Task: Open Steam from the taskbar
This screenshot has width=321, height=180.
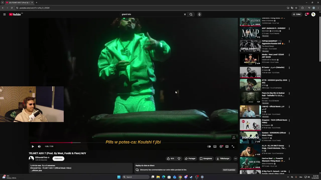Action: 191,177
